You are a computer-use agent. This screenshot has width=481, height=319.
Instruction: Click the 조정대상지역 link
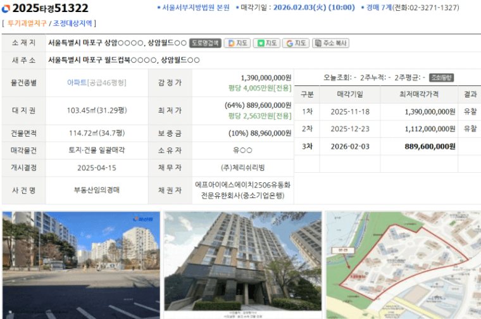[72, 23]
